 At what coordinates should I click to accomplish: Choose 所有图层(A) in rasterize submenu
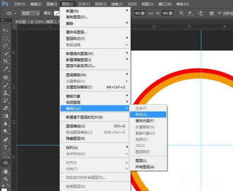(148, 167)
